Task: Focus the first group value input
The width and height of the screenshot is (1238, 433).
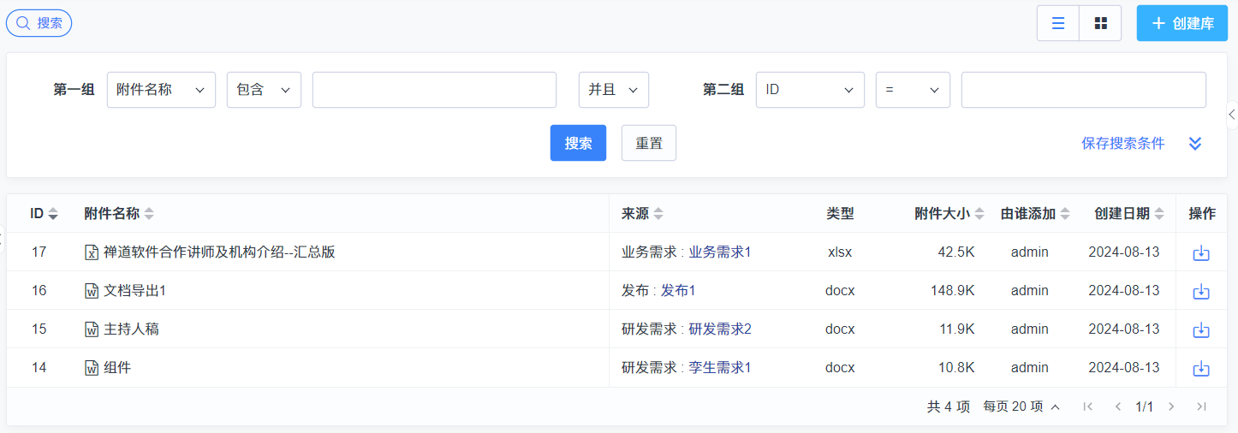Action: (x=434, y=90)
